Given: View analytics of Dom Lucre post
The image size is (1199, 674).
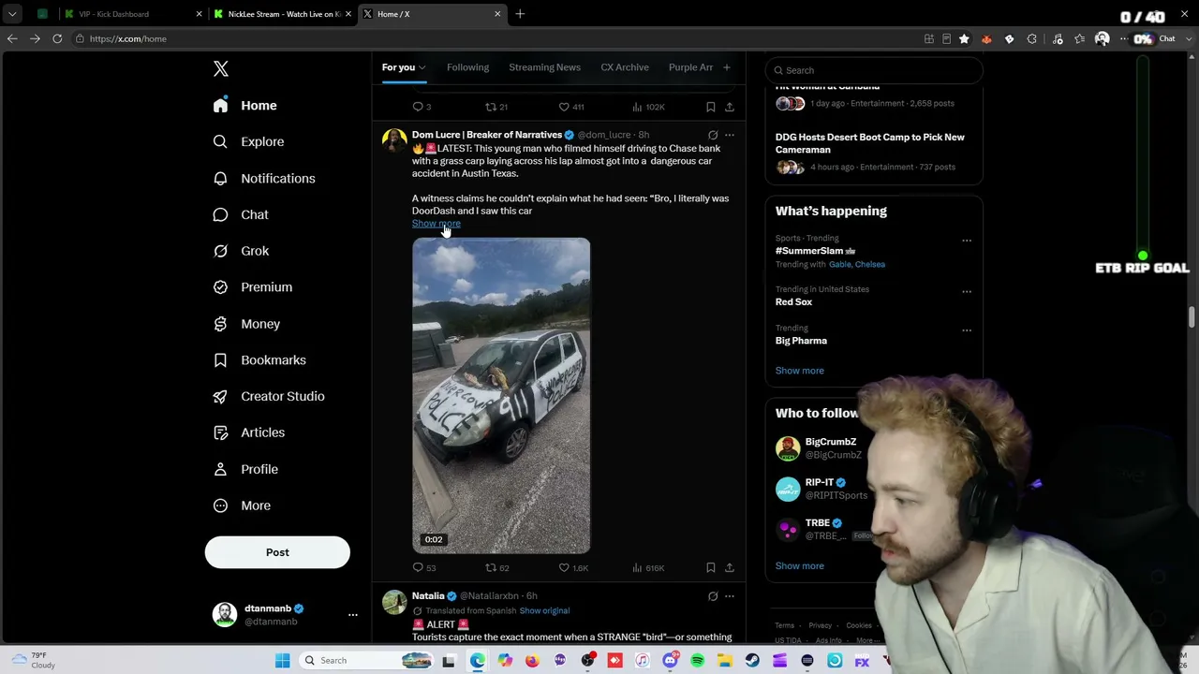Looking at the screenshot, I should pos(648,567).
